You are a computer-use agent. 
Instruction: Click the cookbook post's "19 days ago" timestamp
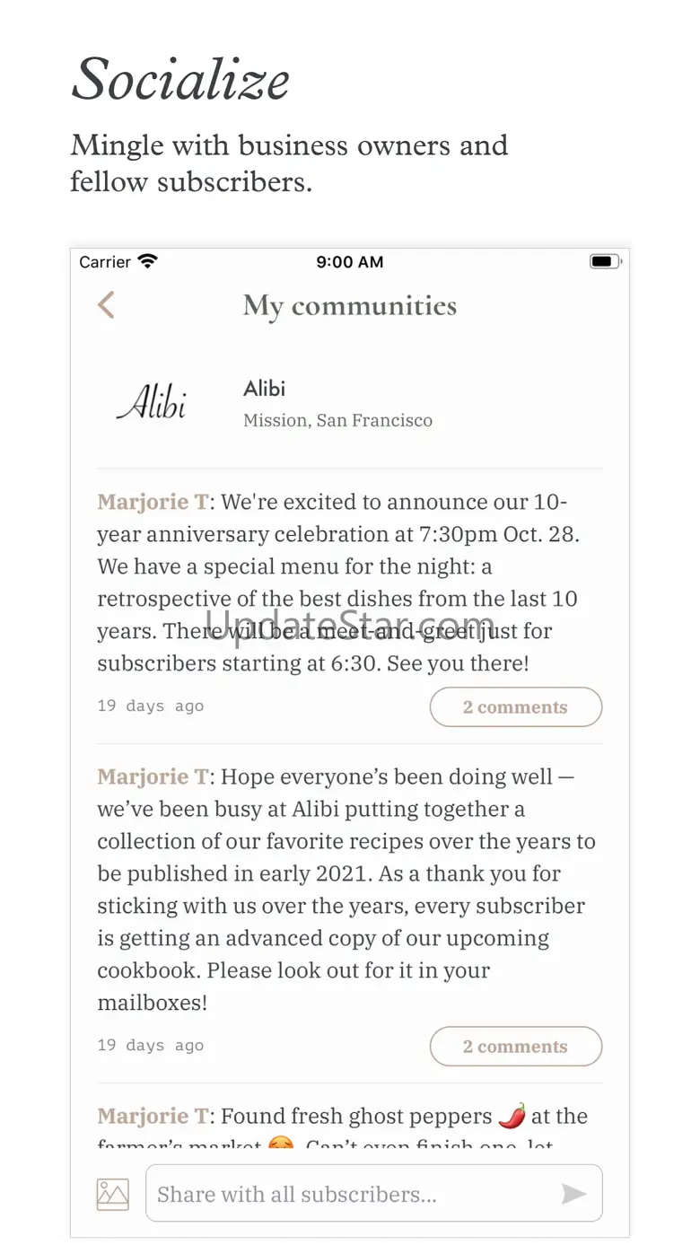151,1045
